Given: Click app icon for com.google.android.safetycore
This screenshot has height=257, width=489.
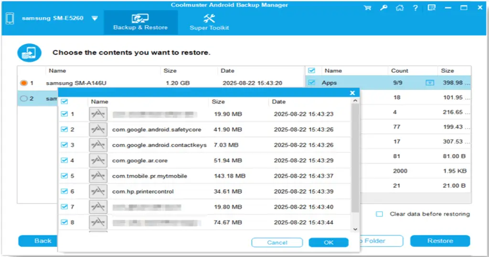Looking at the screenshot, I should pos(98,129).
